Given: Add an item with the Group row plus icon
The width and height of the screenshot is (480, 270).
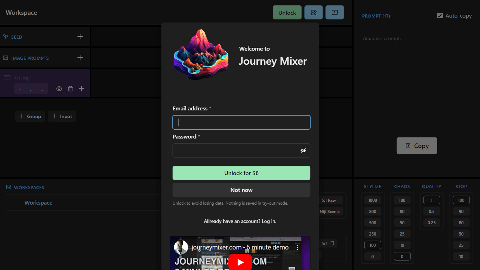Looking at the screenshot, I should (x=82, y=89).
